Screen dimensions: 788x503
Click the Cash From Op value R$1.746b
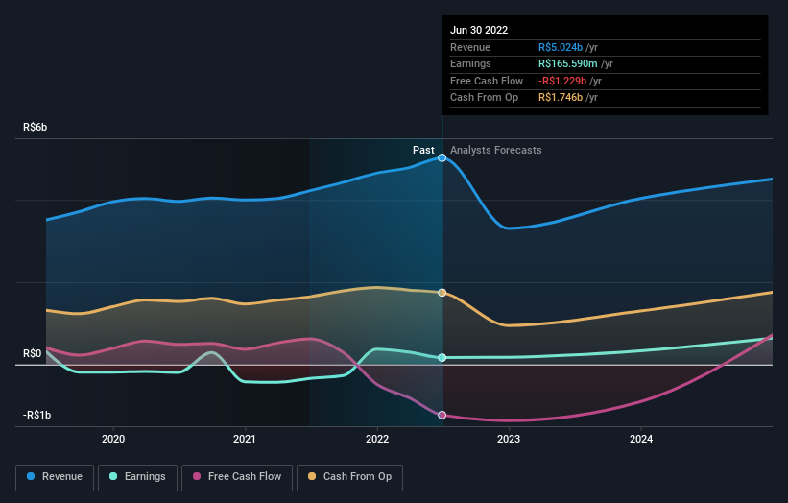point(561,98)
